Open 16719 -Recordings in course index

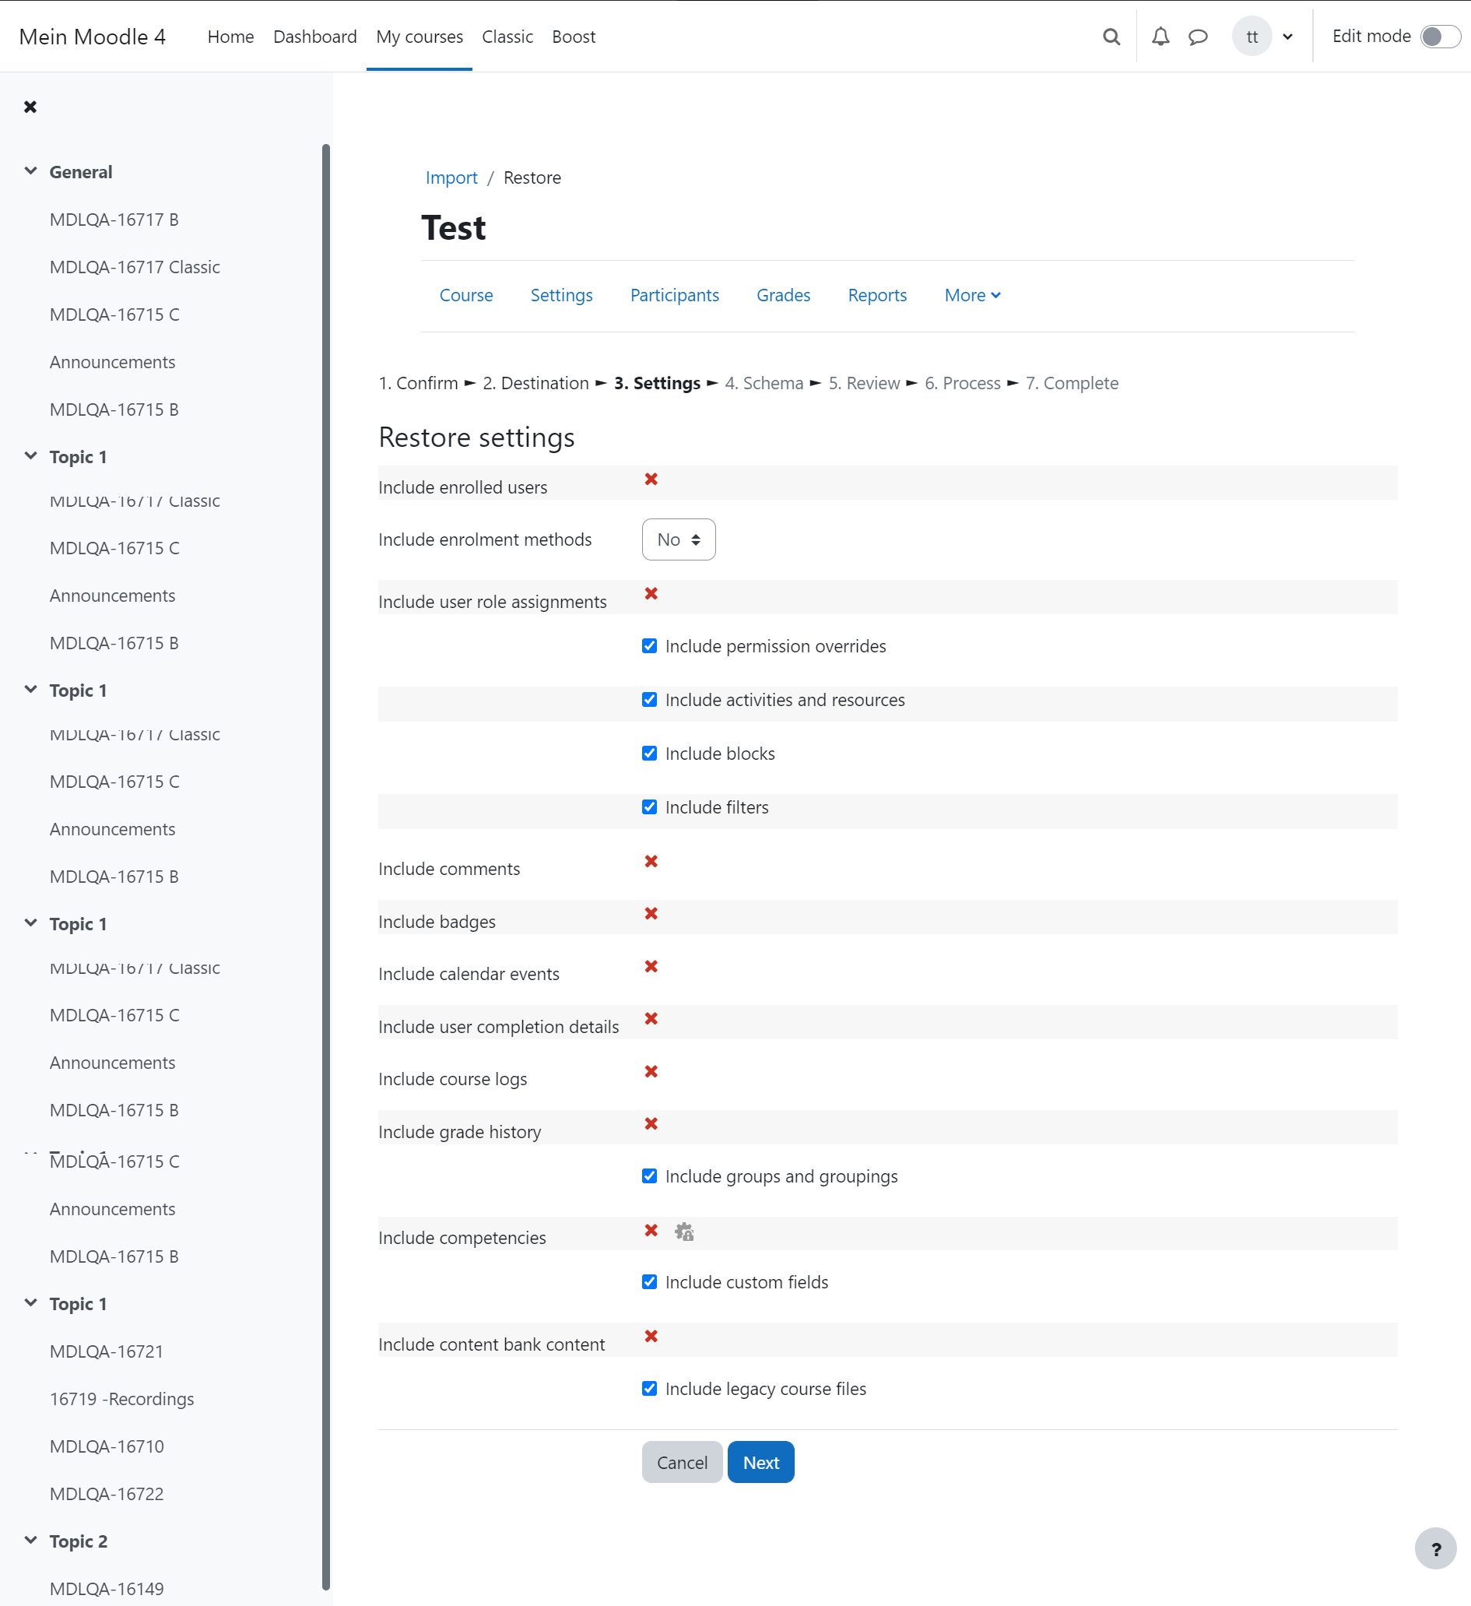(122, 1399)
